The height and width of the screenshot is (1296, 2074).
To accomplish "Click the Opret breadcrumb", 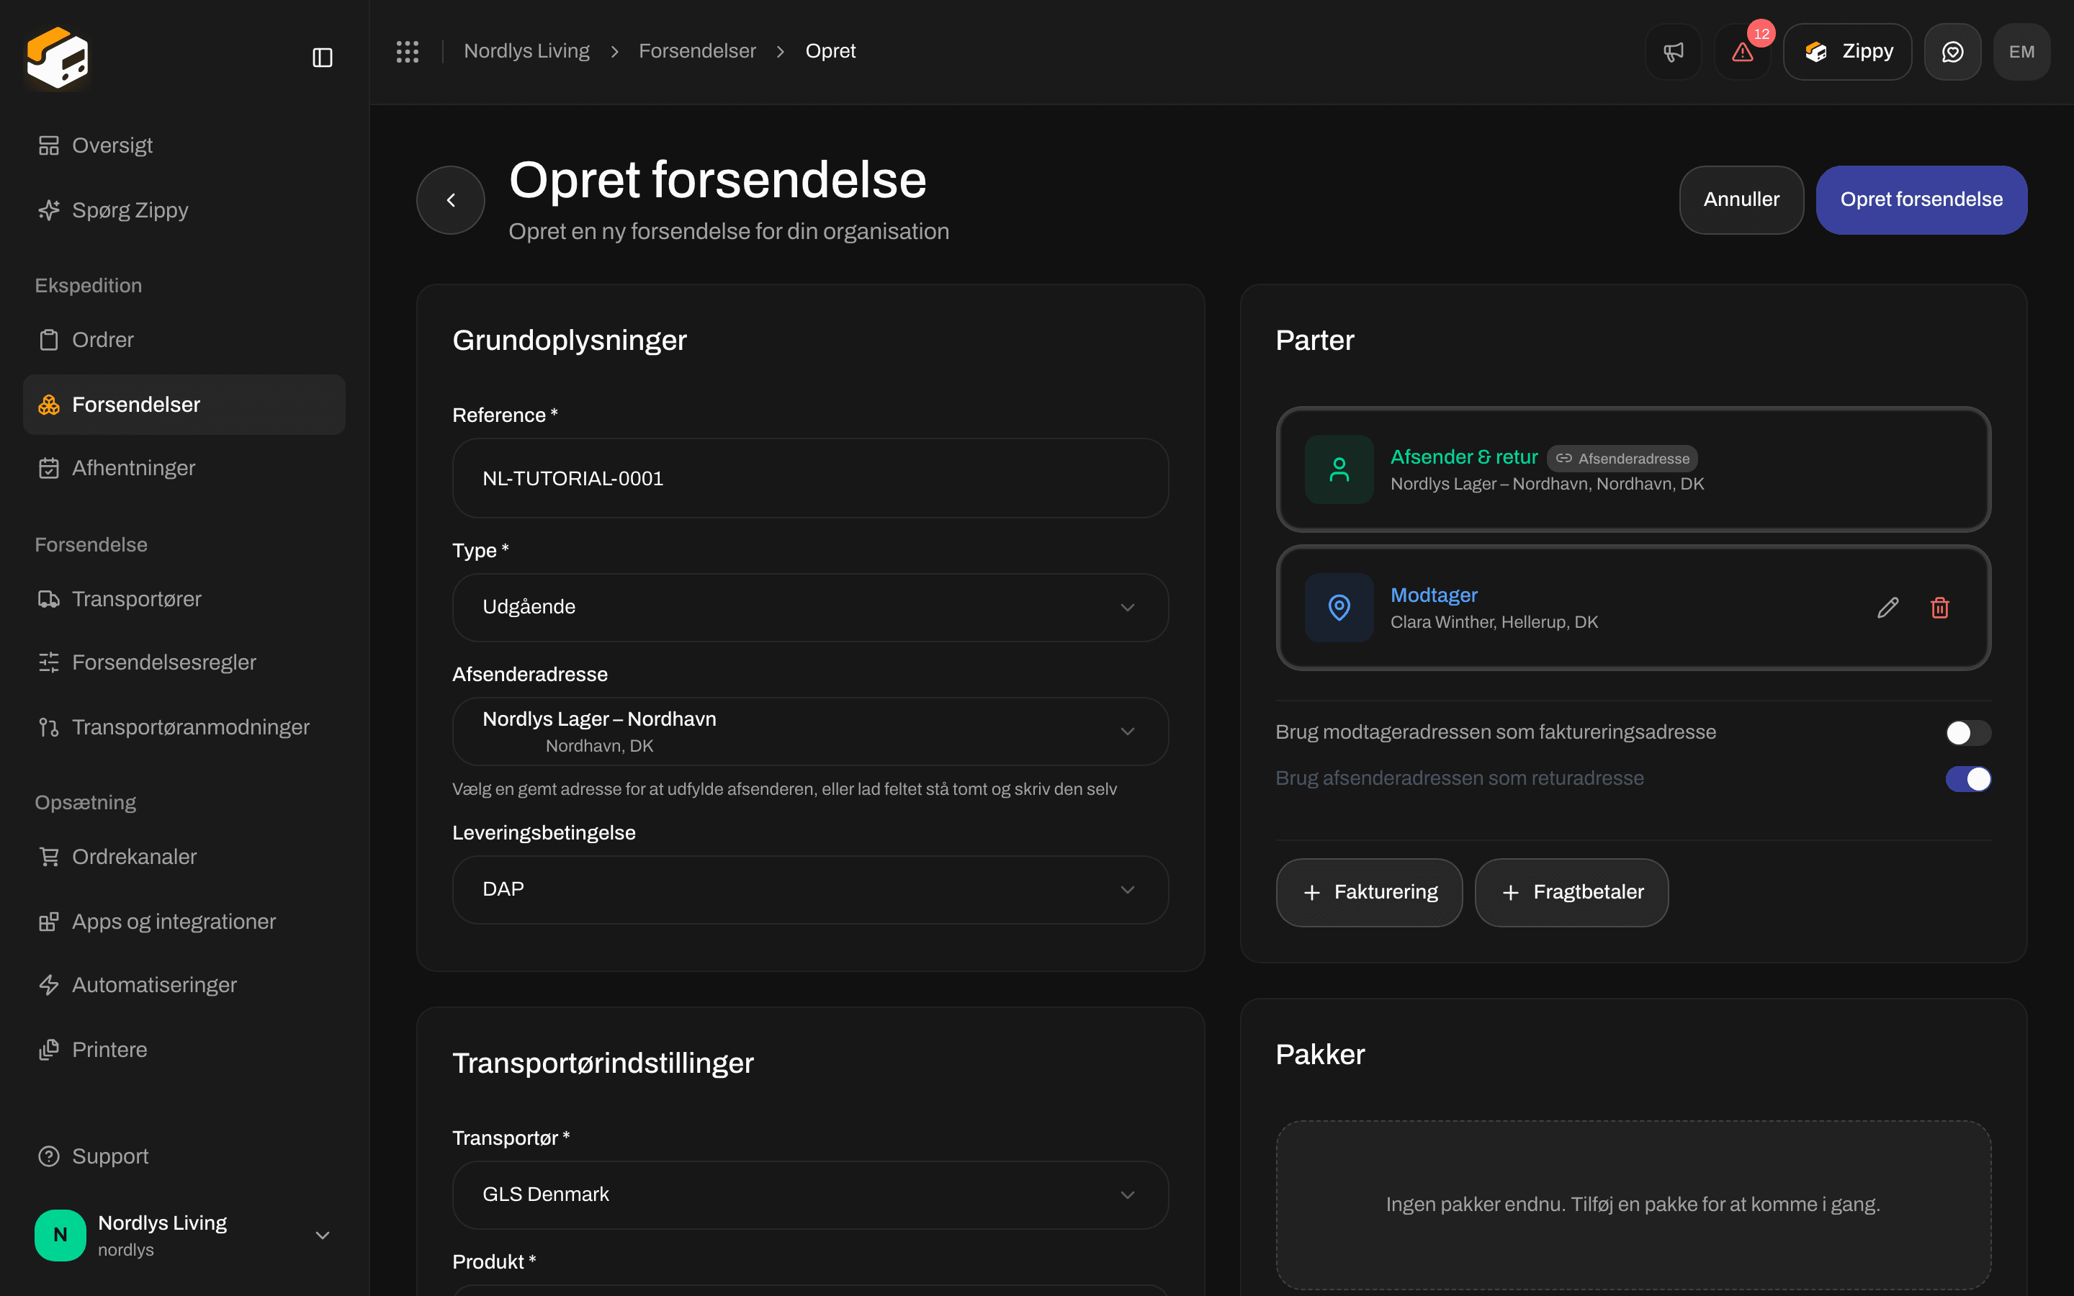I will coord(830,51).
